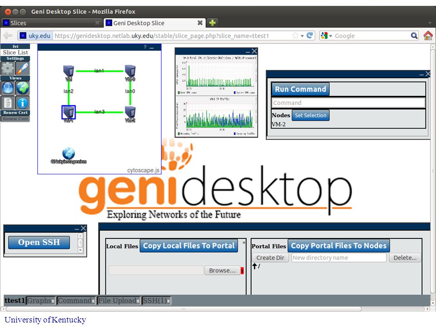The height and width of the screenshot is (327, 436).
Task: Select the Graphs tab in bottom bar
Action: pyautogui.click(x=39, y=301)
